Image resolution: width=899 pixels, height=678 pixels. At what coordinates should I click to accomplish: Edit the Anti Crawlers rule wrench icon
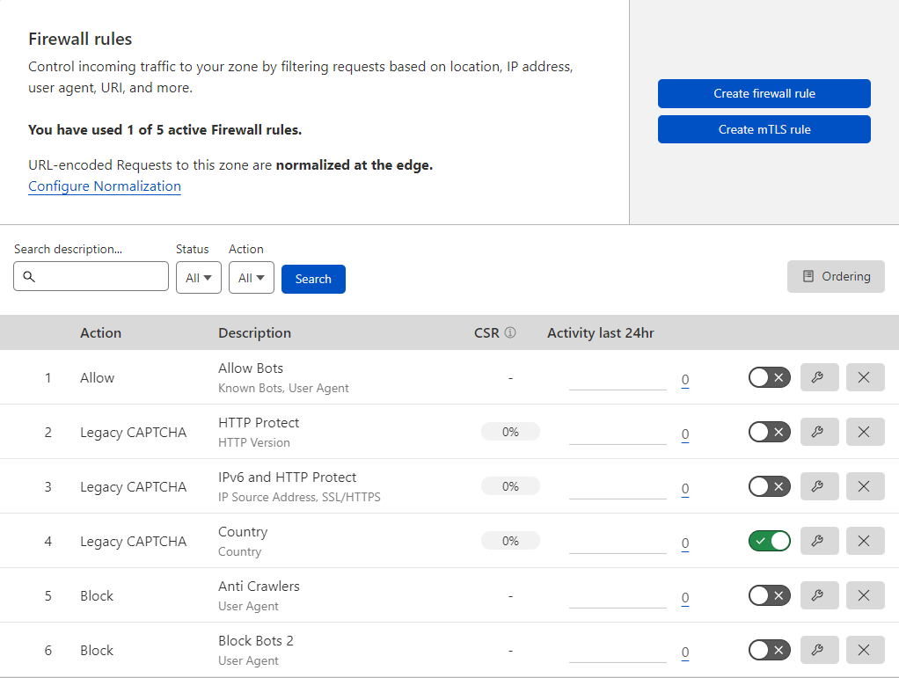coord(819,595)
